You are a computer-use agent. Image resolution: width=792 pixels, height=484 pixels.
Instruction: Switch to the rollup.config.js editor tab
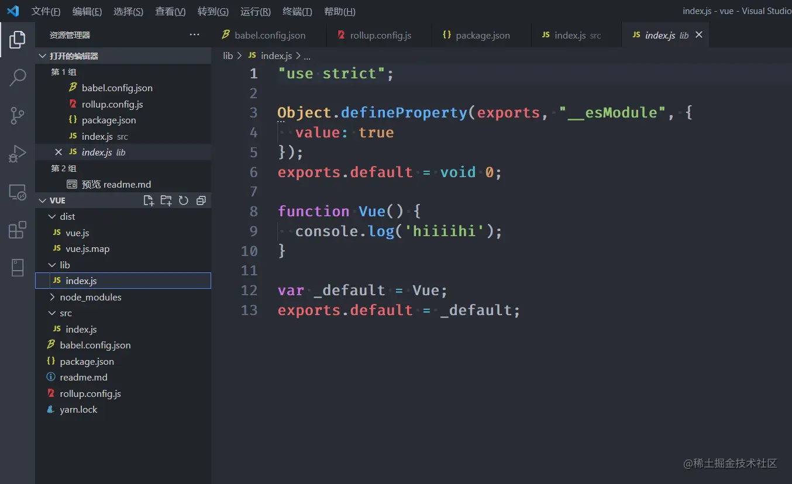(x=379, y=35)
